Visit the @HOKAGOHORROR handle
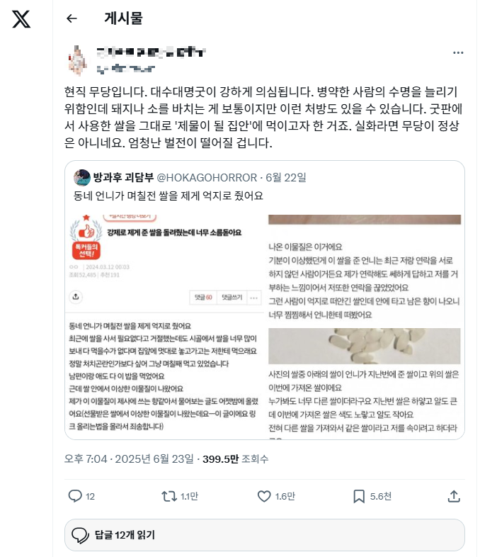 tap(207, 177)
